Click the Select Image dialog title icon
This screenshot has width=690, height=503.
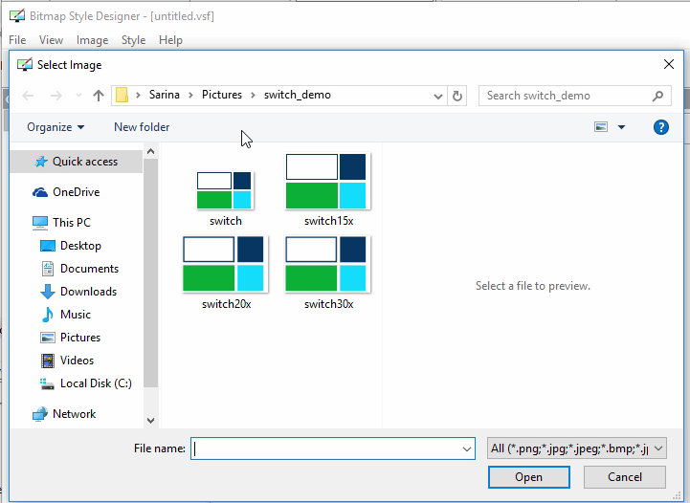tap(25, 65)
